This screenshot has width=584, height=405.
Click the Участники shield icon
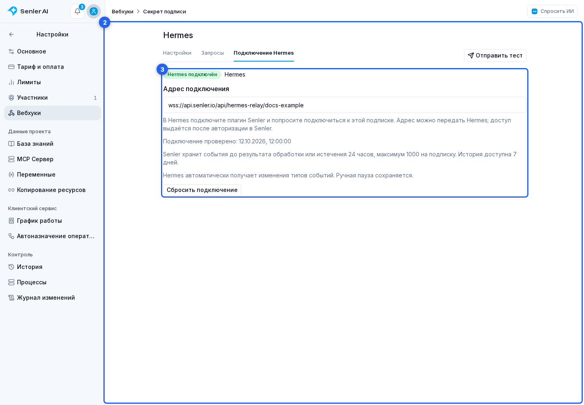pos(11,98)
